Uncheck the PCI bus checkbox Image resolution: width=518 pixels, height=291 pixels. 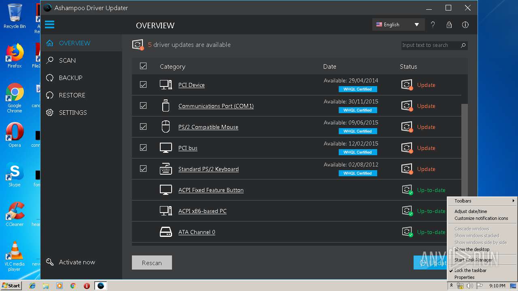[143, 148]
